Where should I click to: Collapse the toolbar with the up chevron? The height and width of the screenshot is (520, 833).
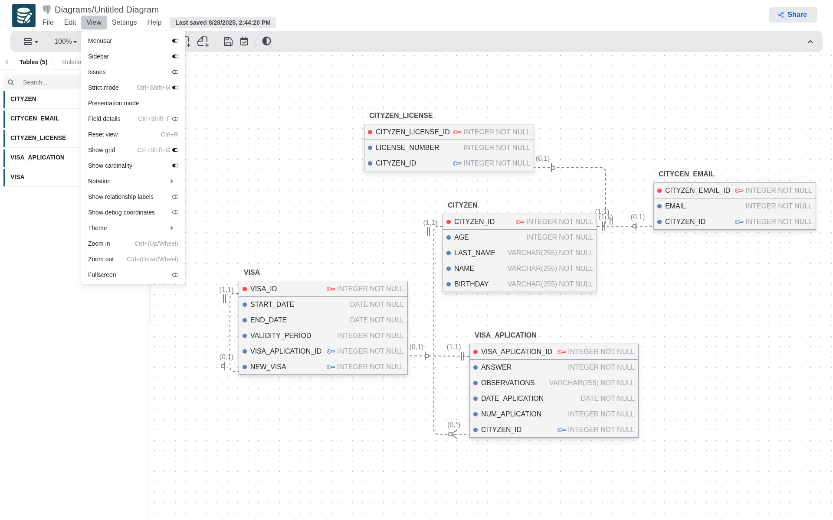810,42
